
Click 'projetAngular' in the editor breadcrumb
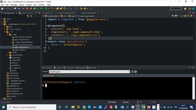[x=52, y=16]
